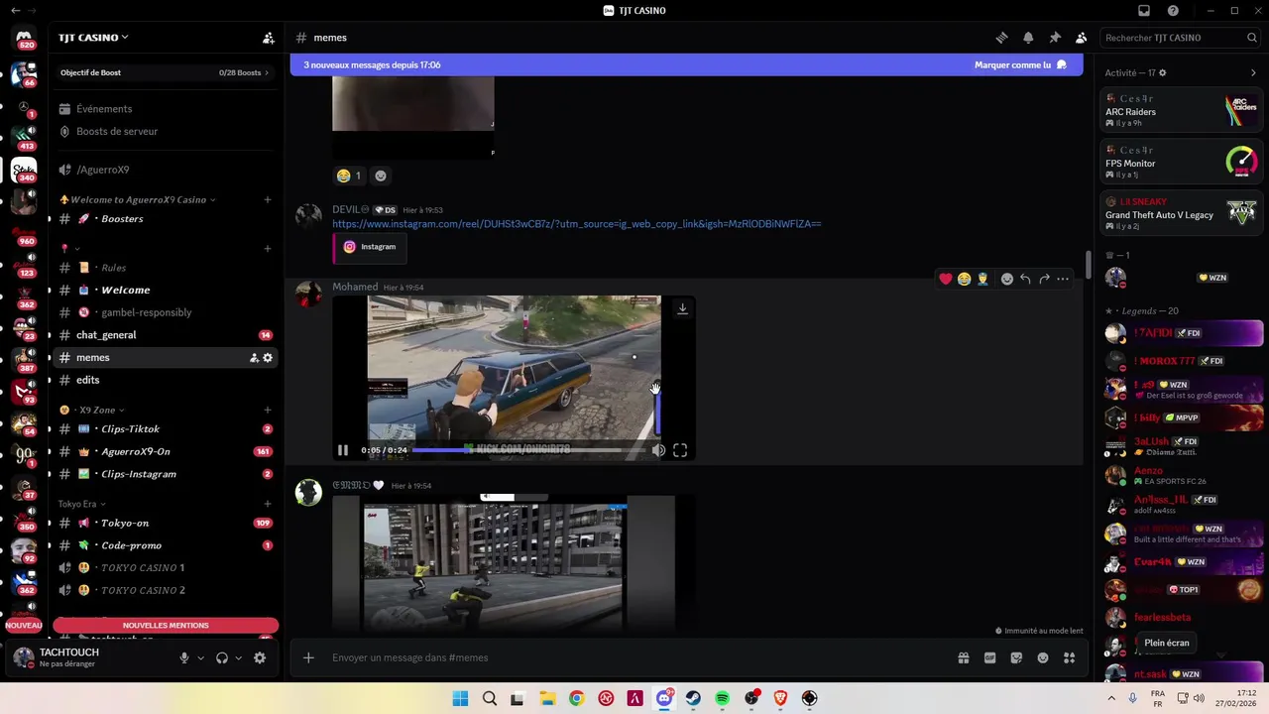Reply to Mohamed's message
This screenshot has height=714, width=1269.
point(1025,279)
